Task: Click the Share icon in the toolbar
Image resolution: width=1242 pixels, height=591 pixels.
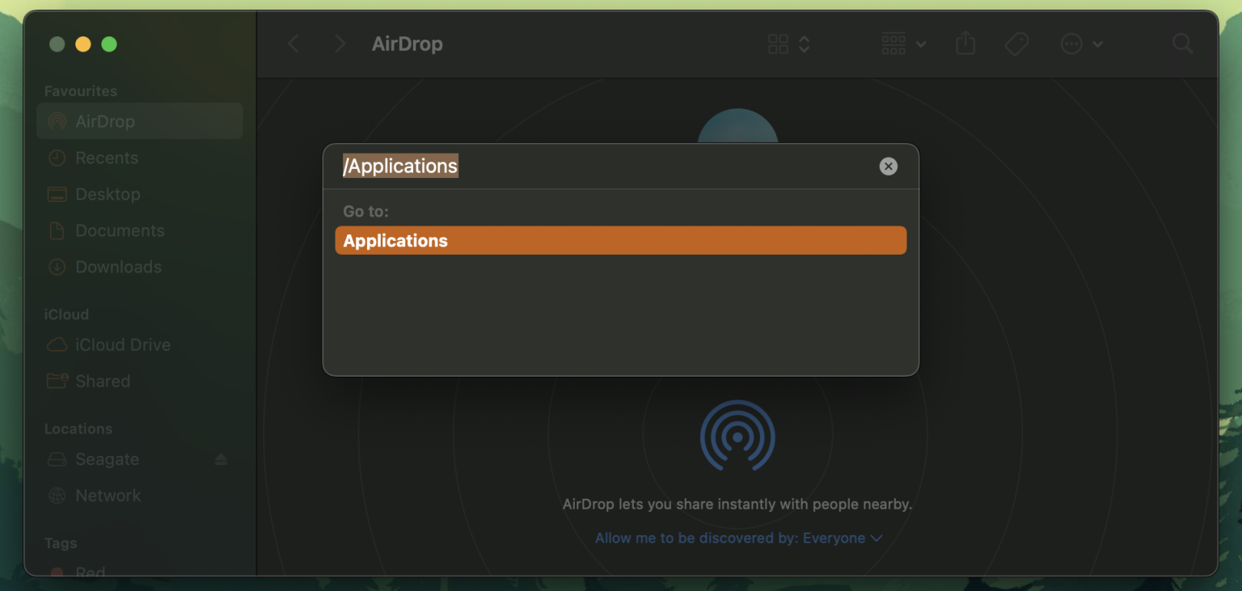Action: click(x=965, y=44)
